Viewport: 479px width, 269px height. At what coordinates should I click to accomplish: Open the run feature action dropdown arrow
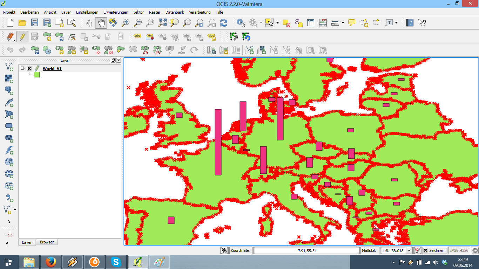point(261,23)
